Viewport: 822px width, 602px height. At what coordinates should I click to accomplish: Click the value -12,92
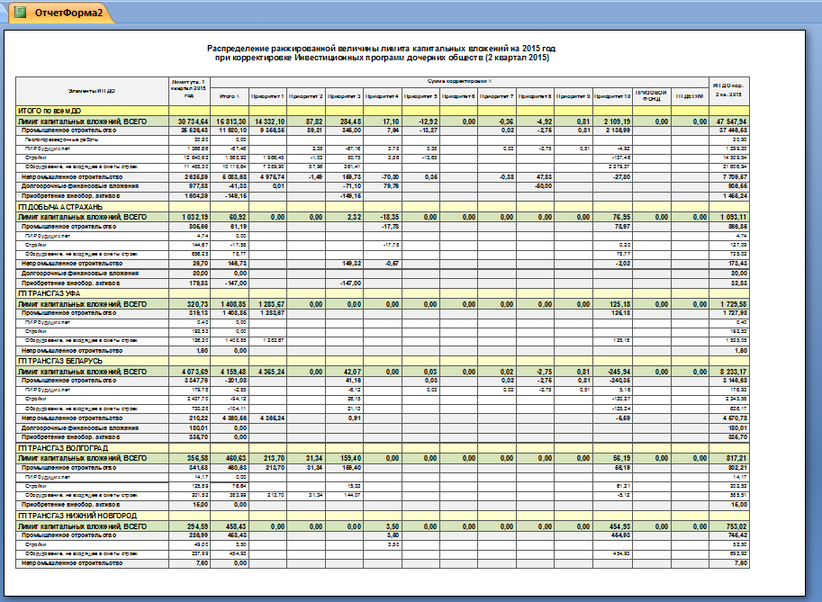tap(428, 121)
